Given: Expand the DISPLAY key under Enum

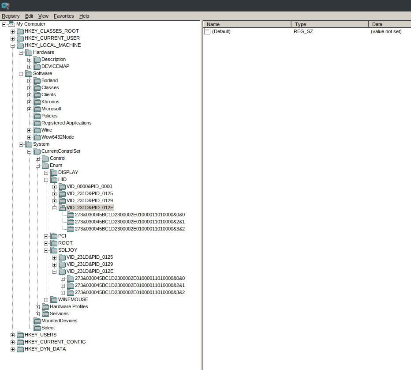Looking at the screenshot, I should 46,172.
